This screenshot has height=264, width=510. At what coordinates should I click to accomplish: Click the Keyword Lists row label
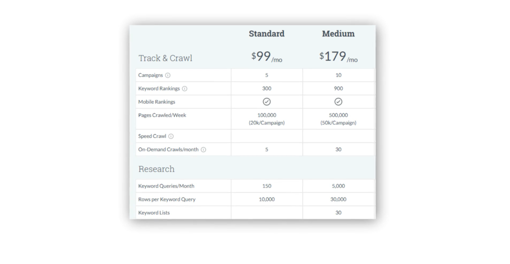[154, 213]
